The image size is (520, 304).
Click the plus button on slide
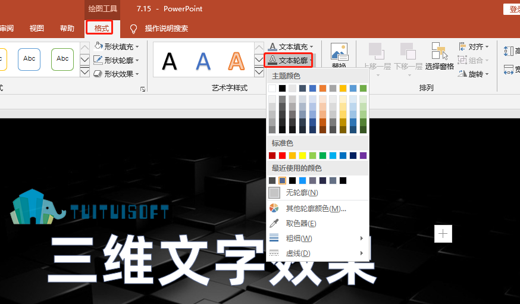(443, 234)
